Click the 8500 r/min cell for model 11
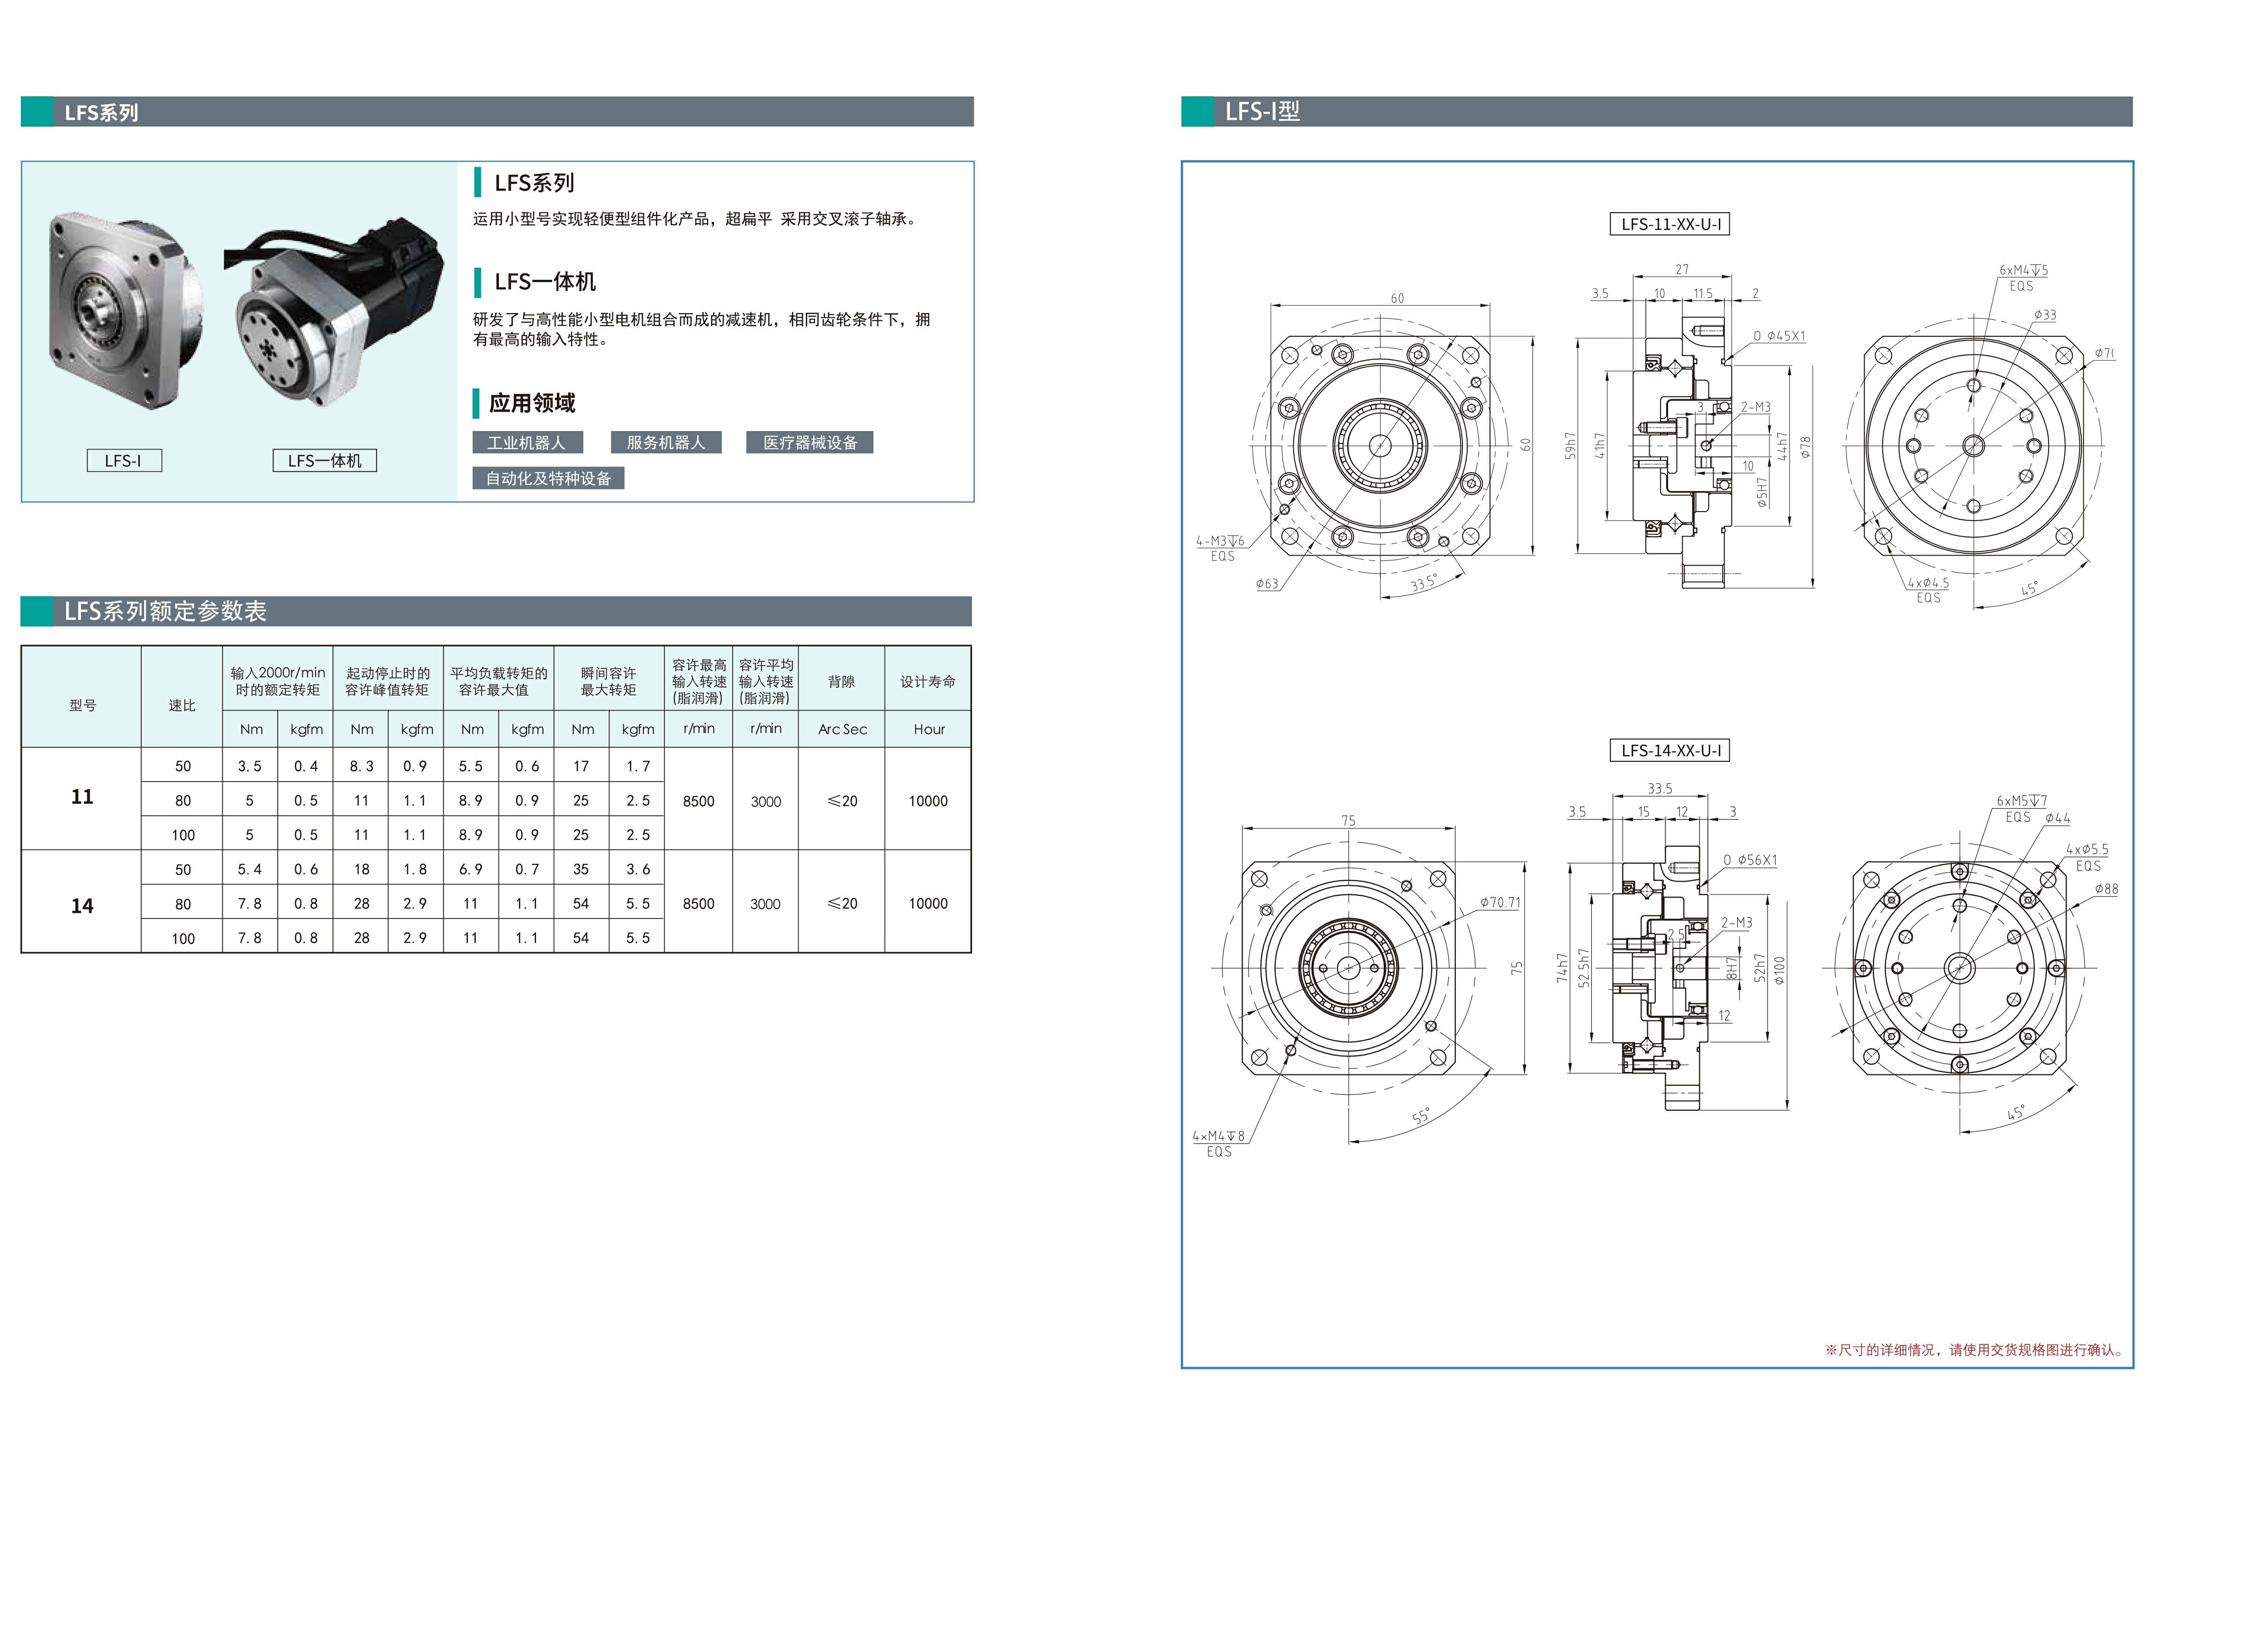Screen dimensions: 2268x1631 [699, 802]
